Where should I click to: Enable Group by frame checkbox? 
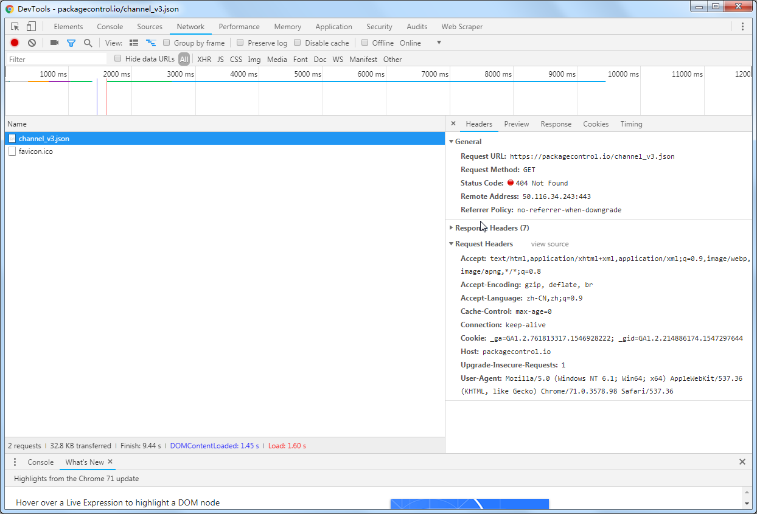[x=166, y=43]
